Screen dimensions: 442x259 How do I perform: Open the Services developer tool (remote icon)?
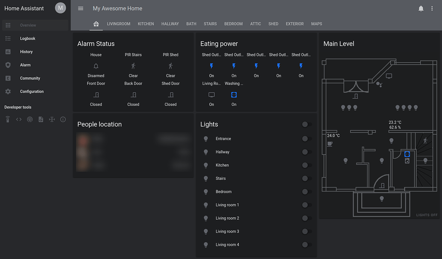click(8, 119)
